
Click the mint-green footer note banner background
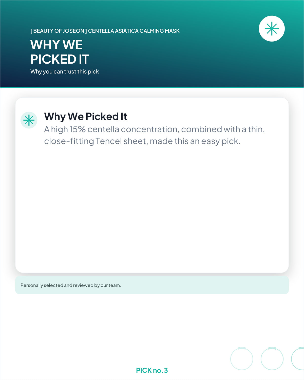click(x=203, y=285)
